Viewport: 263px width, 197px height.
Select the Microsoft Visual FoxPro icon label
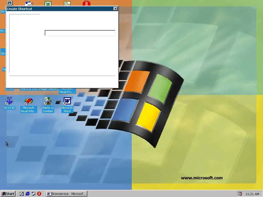pos(67,91)
